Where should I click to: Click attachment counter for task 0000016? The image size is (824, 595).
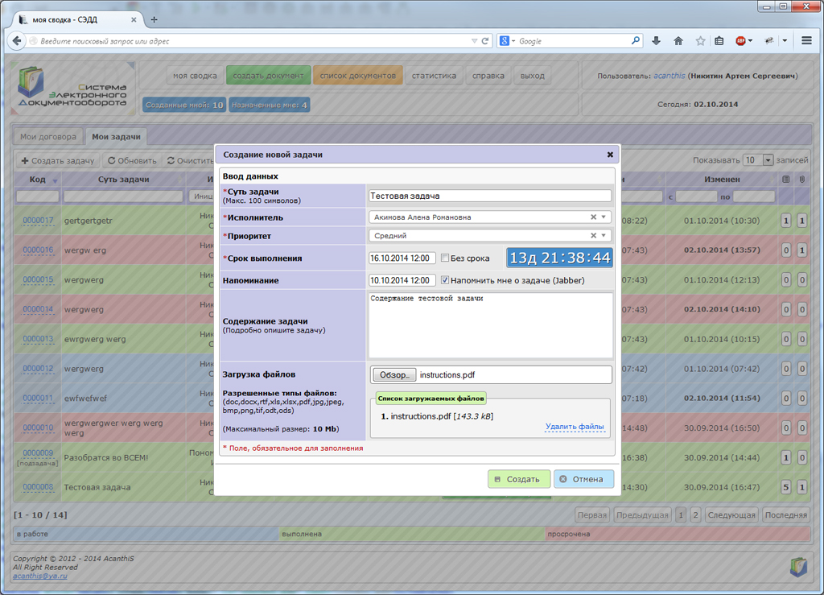point(802,250)
